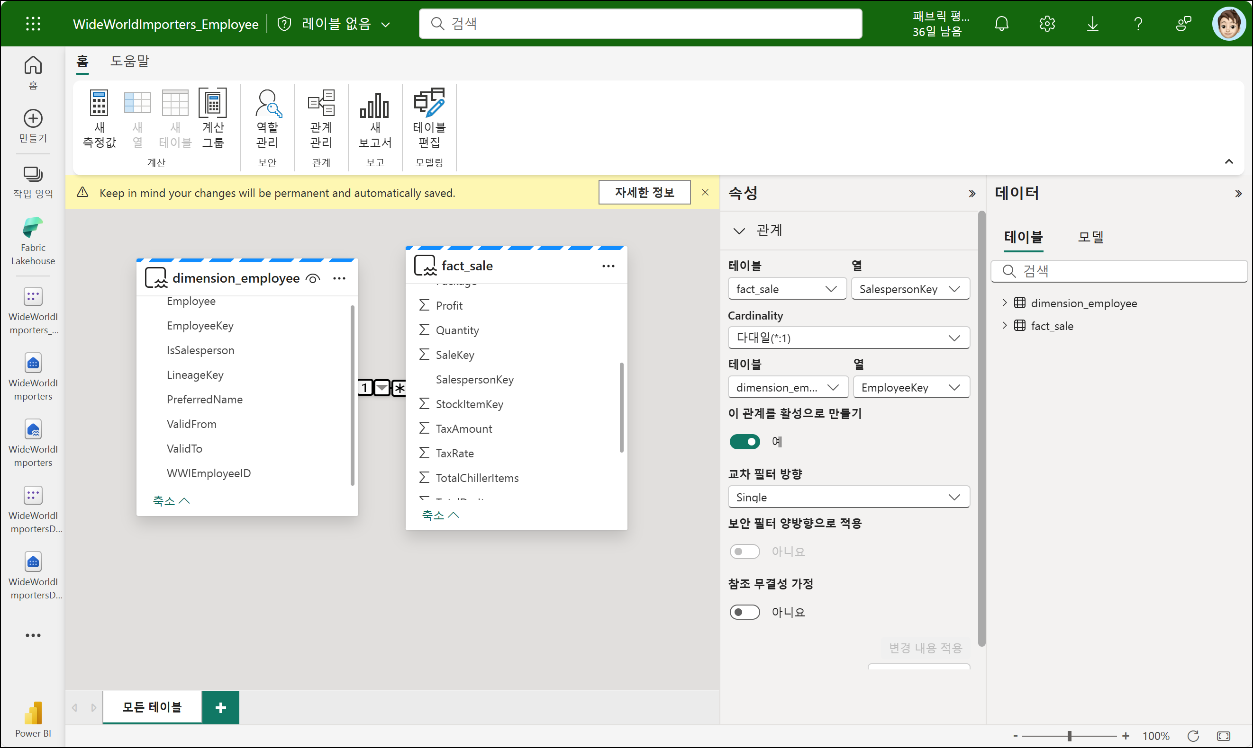
Task: Open the user profile avatar
Action: (1229, 24)
